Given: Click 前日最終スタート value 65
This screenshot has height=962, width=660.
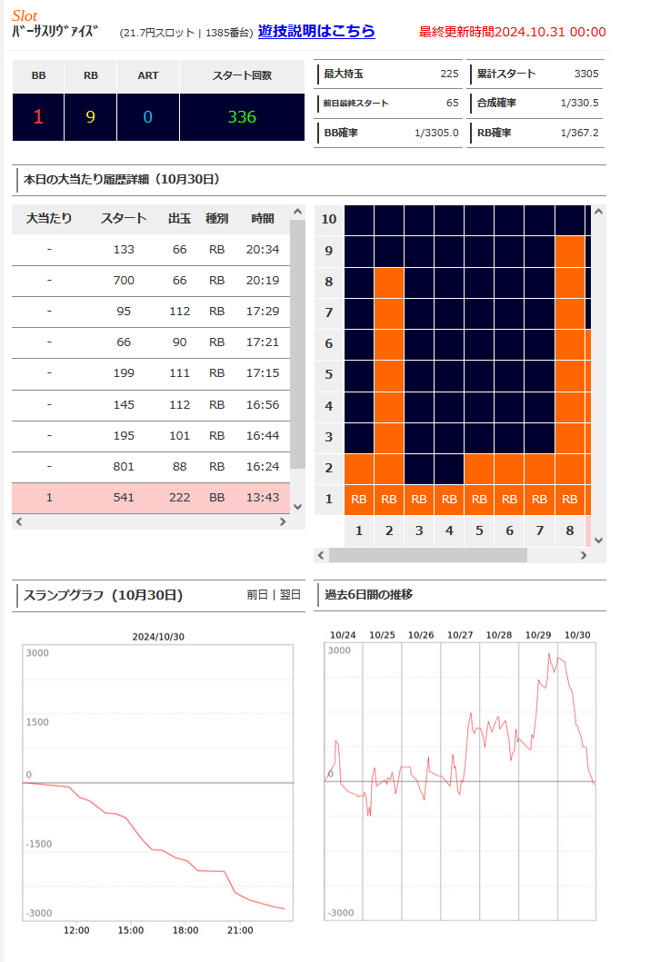Looking at the screenshot, I should tap(453, 103).
